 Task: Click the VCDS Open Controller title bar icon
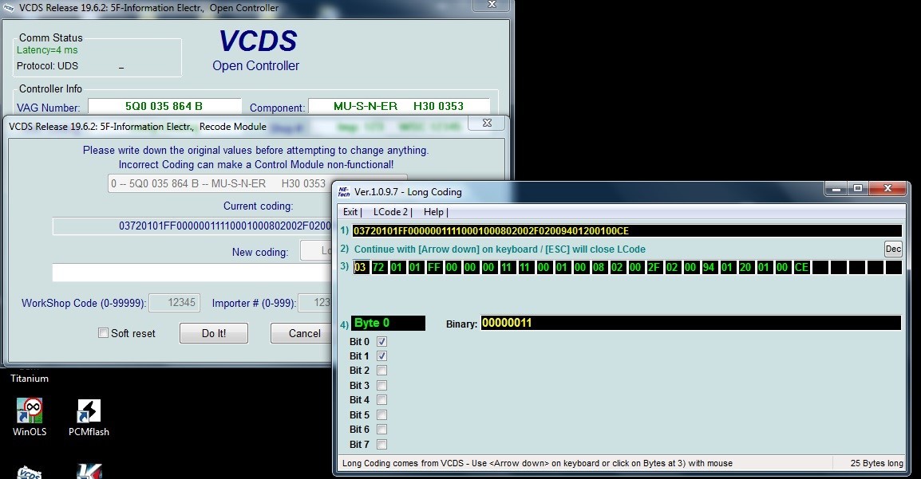(8, 7)
